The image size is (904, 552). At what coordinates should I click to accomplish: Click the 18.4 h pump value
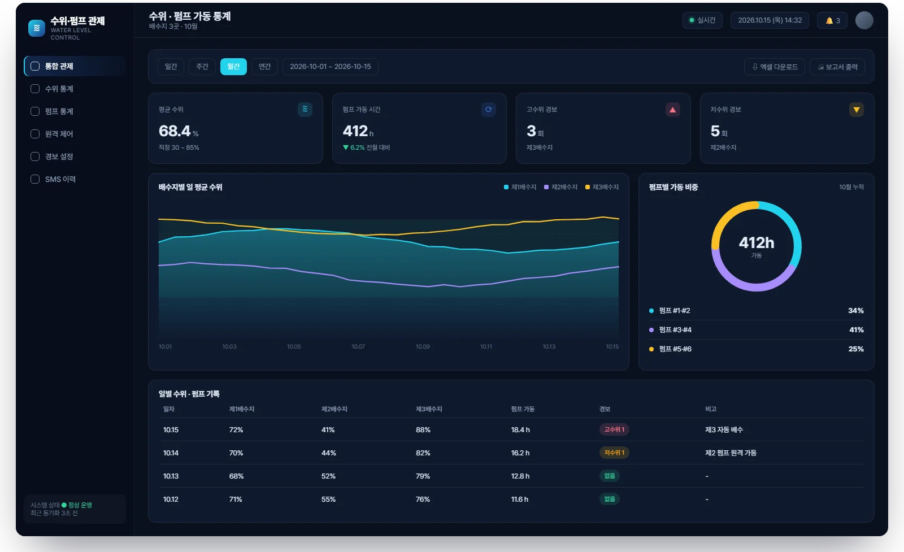coord(520,430)
